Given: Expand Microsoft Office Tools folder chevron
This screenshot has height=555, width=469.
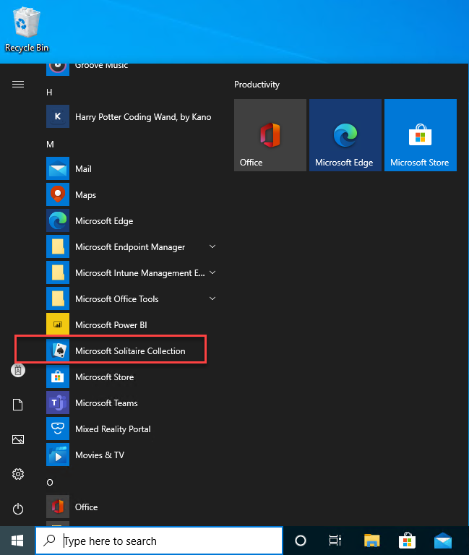Looking at the screenshot, I should click(212, 298).
